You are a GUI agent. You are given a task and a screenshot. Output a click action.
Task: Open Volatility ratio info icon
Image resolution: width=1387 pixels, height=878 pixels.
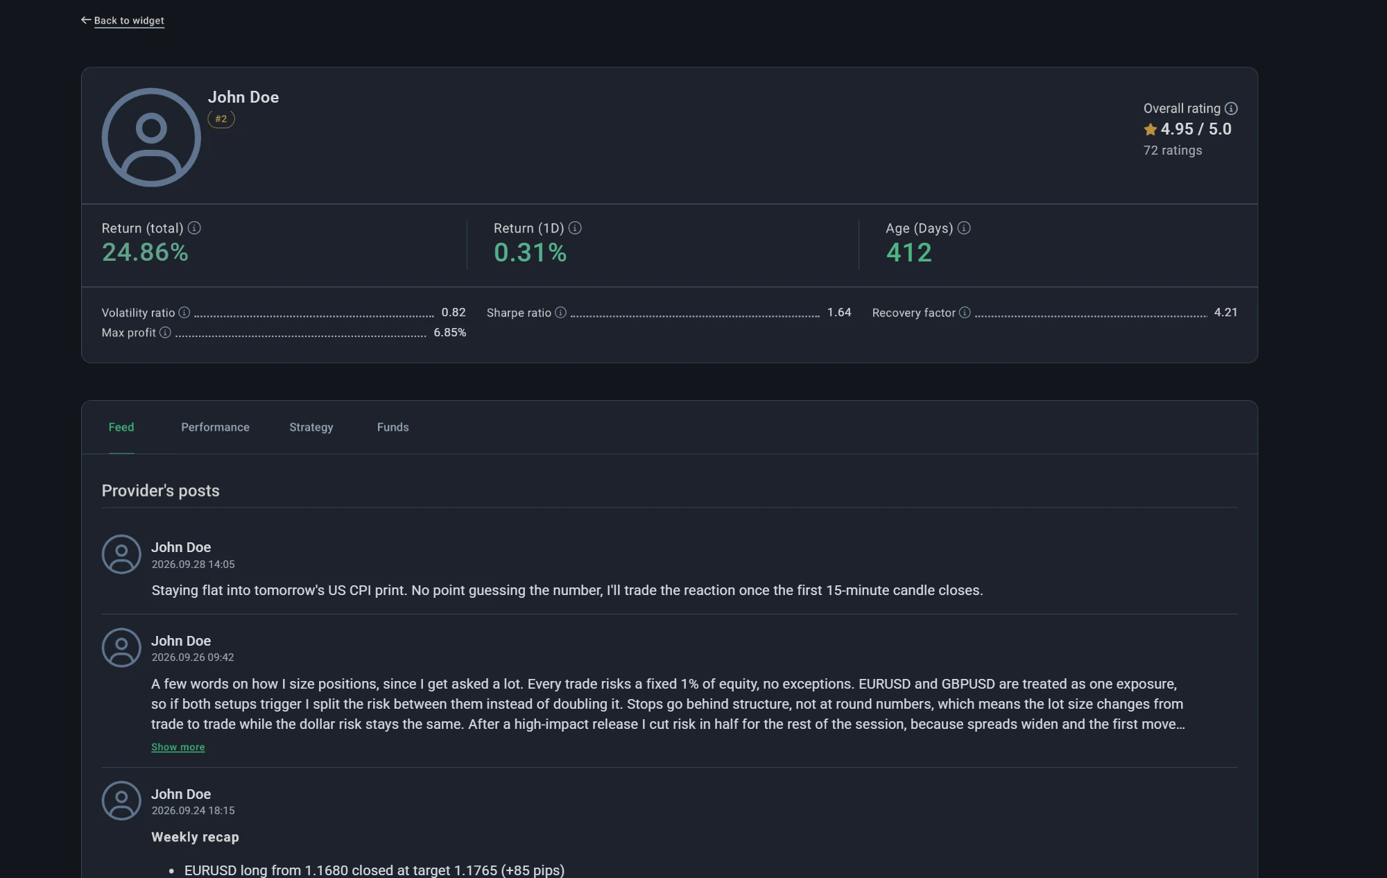pos(184,313)
